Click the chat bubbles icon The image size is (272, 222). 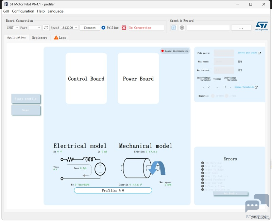(257, 203)
